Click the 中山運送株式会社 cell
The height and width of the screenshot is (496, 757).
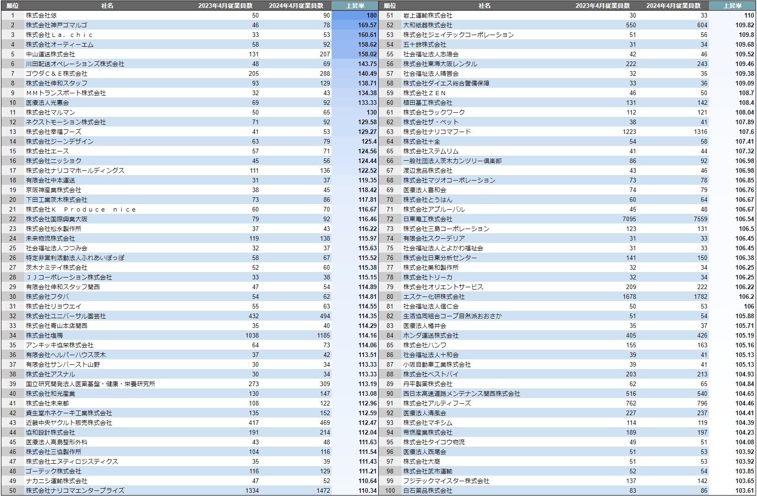click(x=50, y=54)
